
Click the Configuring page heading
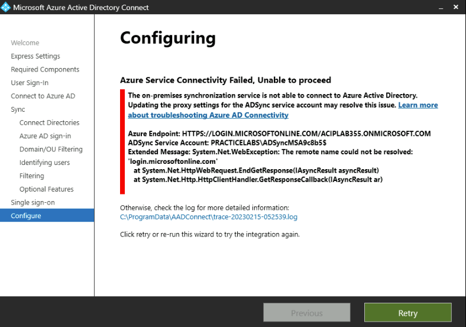[x=168, y=38]
